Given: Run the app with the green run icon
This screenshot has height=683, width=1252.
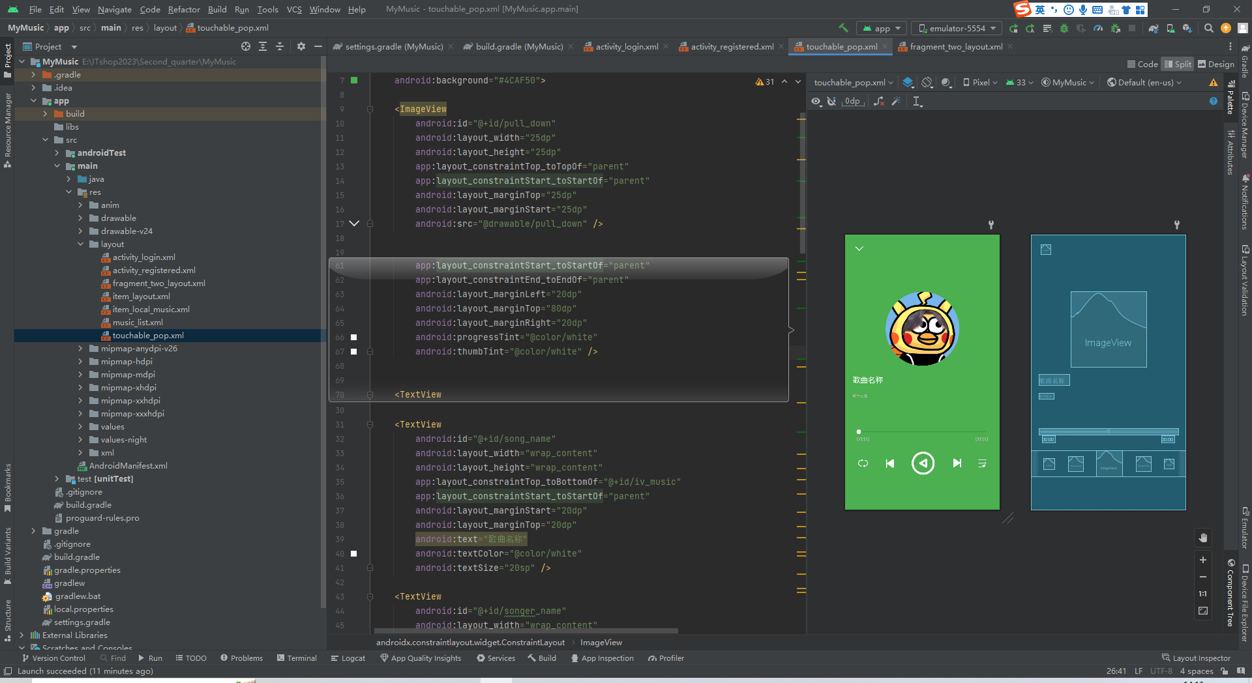Looking at the screenshot, I should [1013, 28].
